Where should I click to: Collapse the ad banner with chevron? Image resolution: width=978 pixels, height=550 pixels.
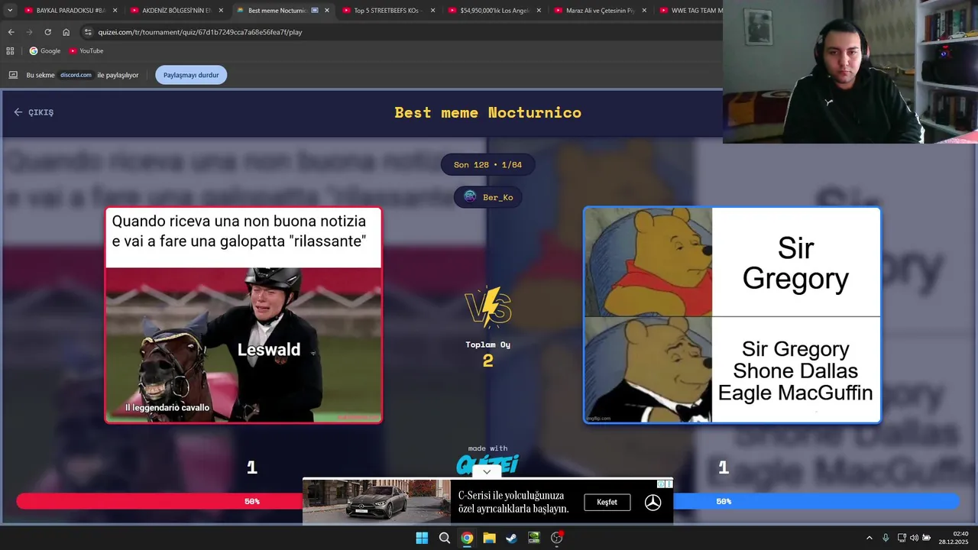[x=487, y=472]
